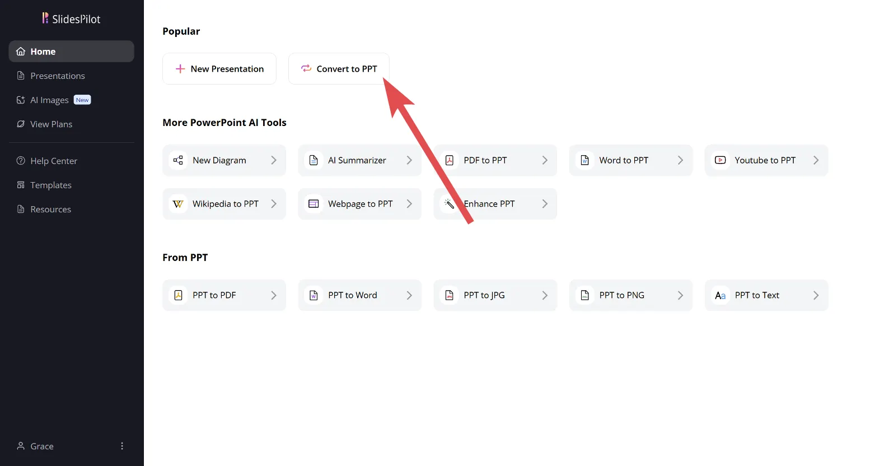Select Templates in the sidebar
The height and width of the screenshot is (466, 875).
click(x=51, y=185)
